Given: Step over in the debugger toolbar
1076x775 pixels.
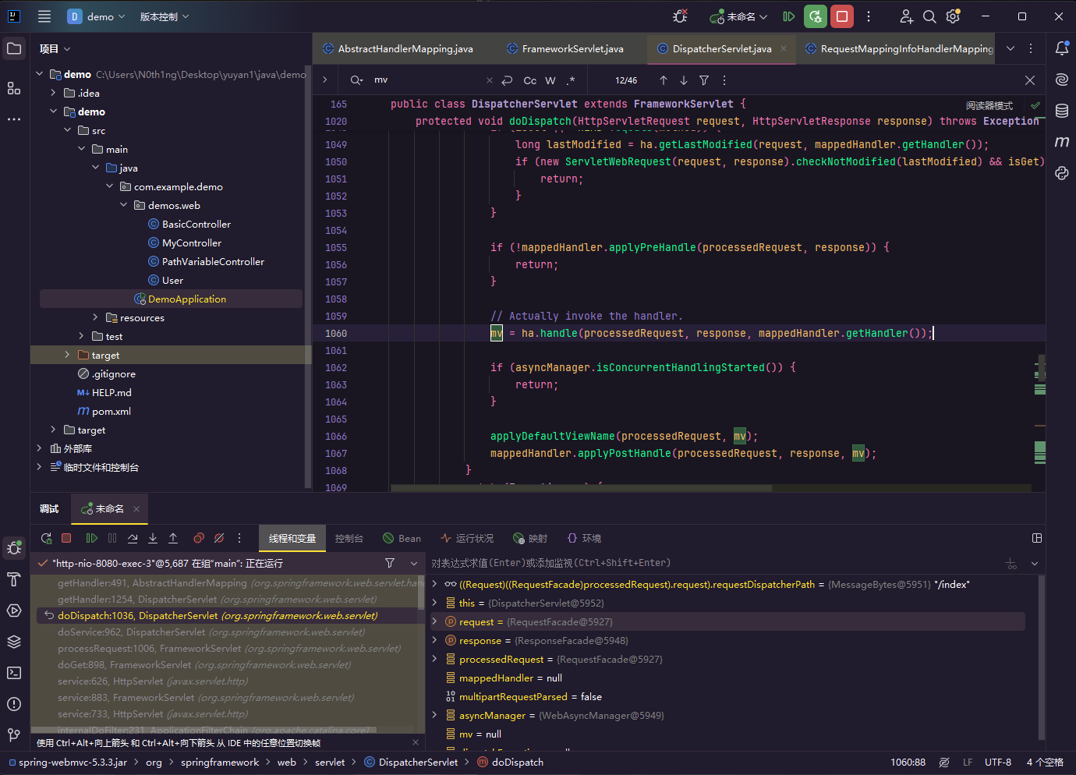Looking at the screenshot, I should 133,538.
